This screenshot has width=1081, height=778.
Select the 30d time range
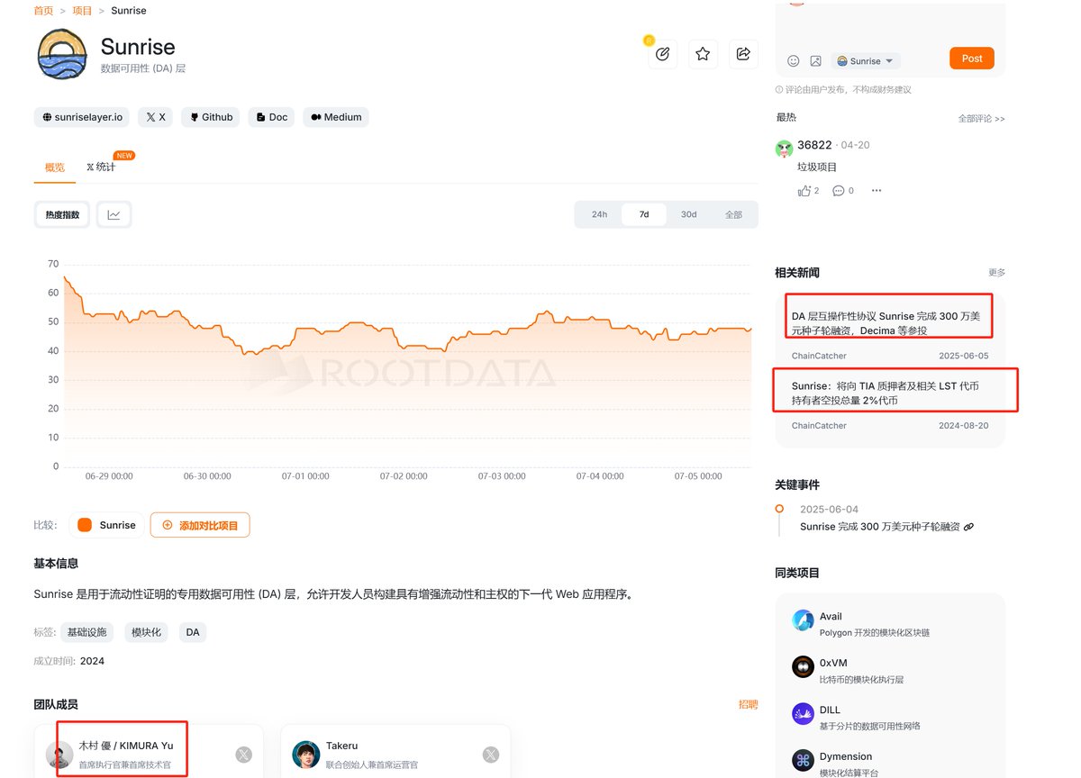[688, 214]
